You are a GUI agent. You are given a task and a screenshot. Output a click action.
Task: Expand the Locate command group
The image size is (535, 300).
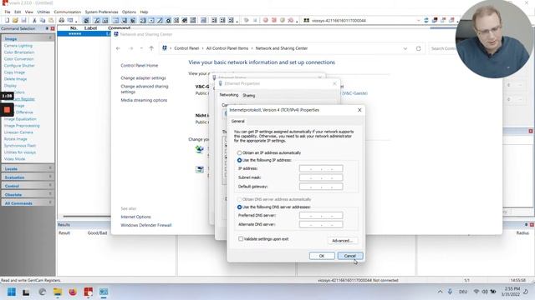pyautogui.click(x=28, y=168)
